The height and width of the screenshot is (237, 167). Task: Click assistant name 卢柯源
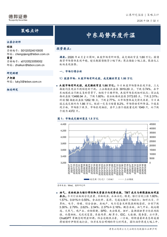tap(11, 78)
